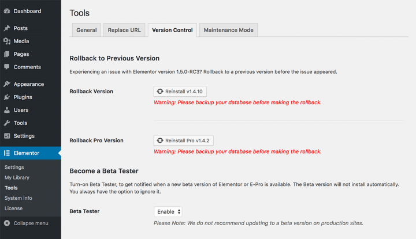Select the General tab
This screenshot has height=239, width=416.
86,30
